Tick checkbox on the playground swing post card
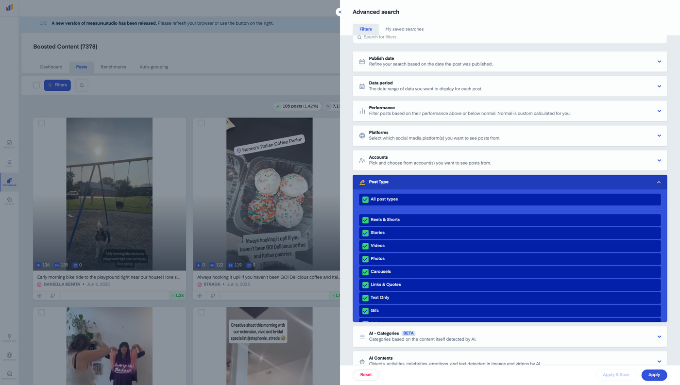This screenshot has height=385, width=680. pyautogui.click(x=42, y=123)
